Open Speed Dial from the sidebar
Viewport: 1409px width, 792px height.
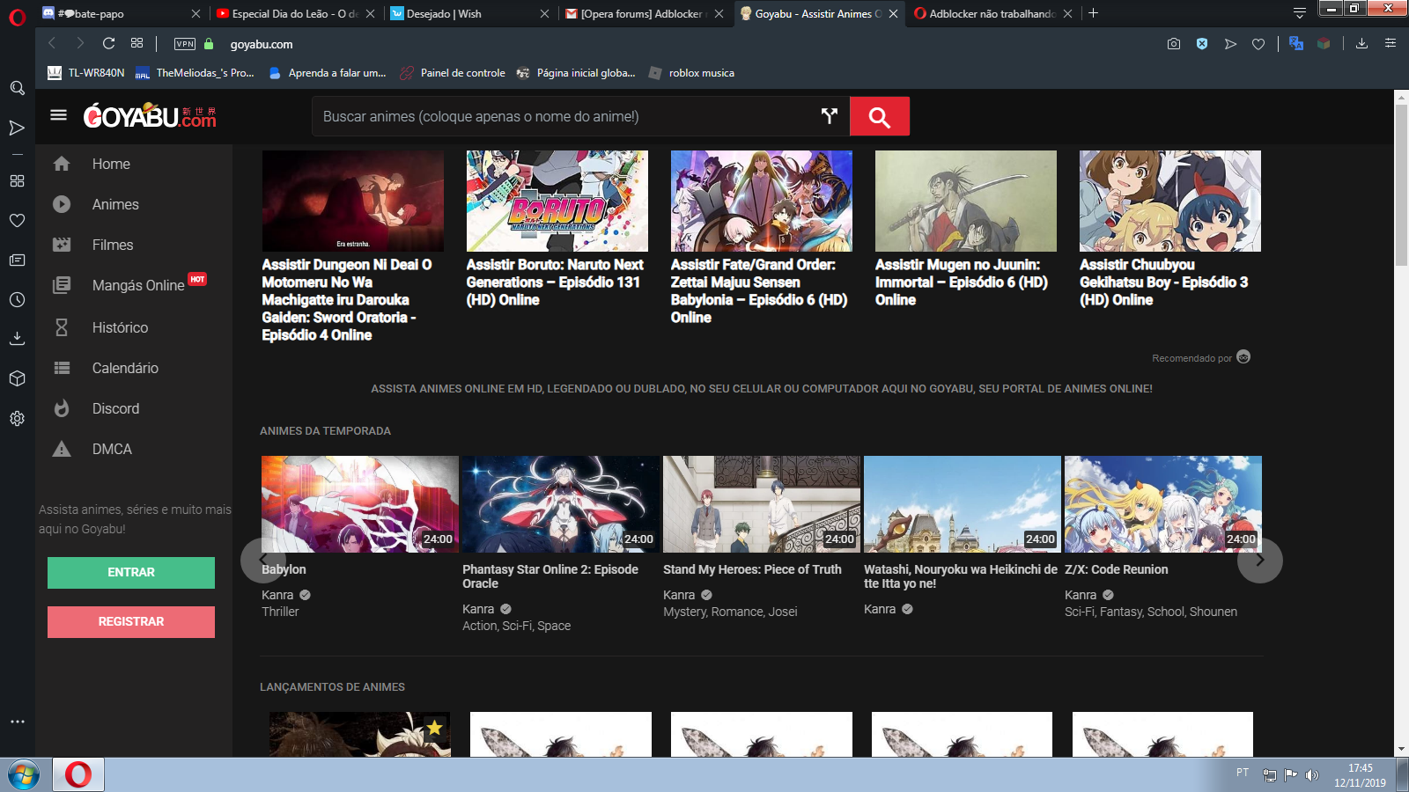coord(17,180)
